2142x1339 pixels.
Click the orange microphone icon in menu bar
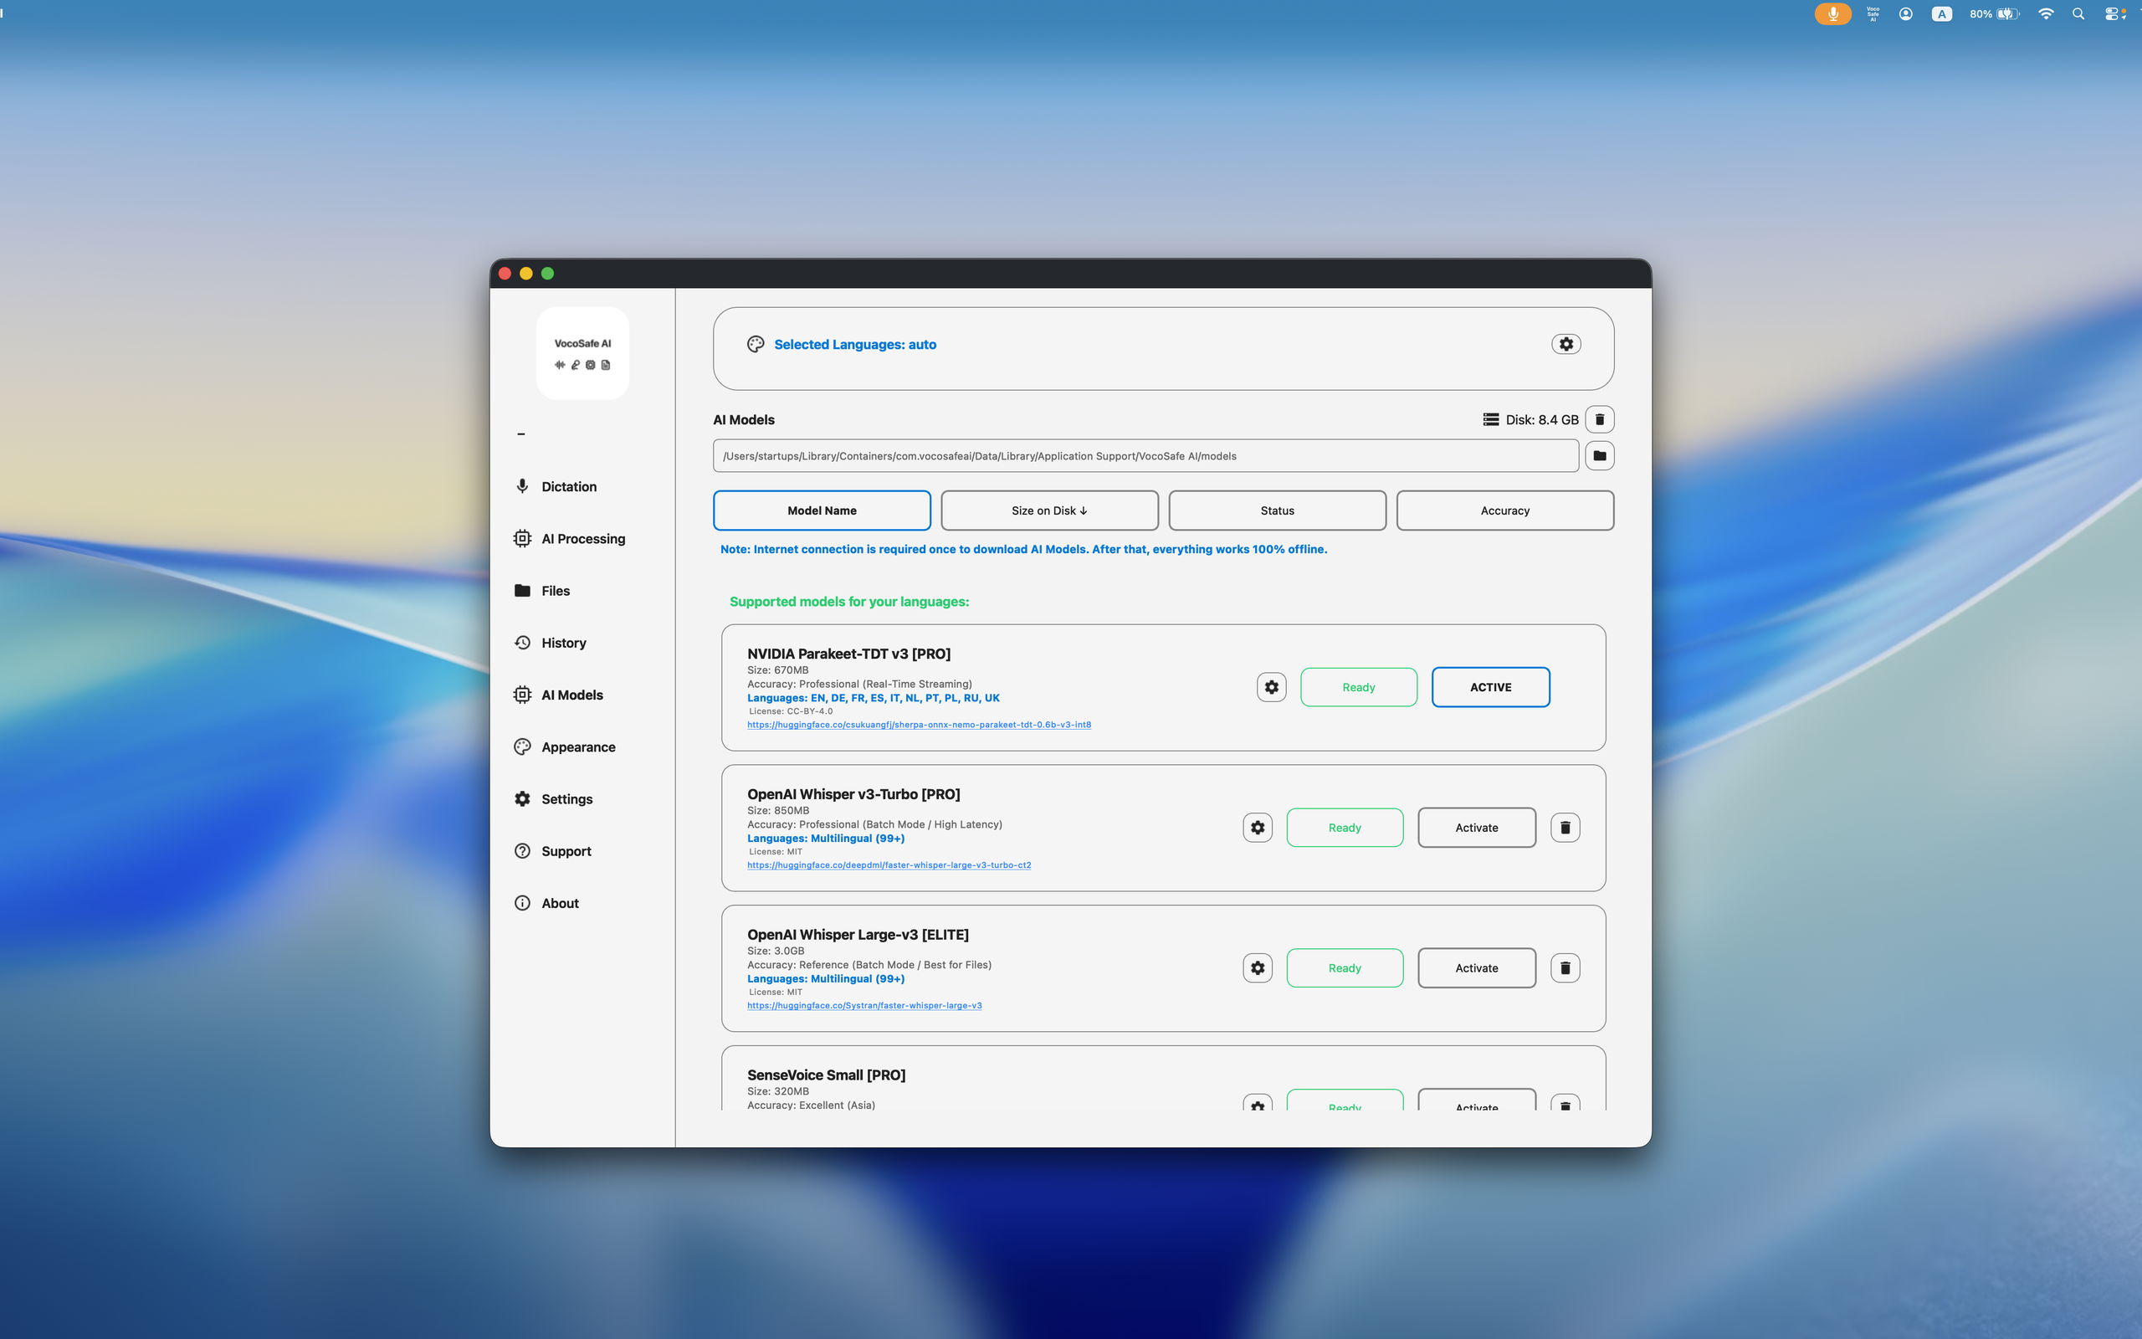click(1832, 14)
